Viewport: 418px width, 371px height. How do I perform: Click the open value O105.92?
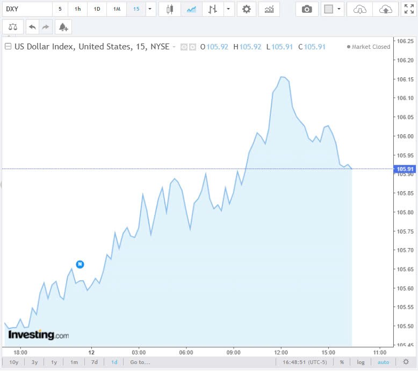coord(214,47)
